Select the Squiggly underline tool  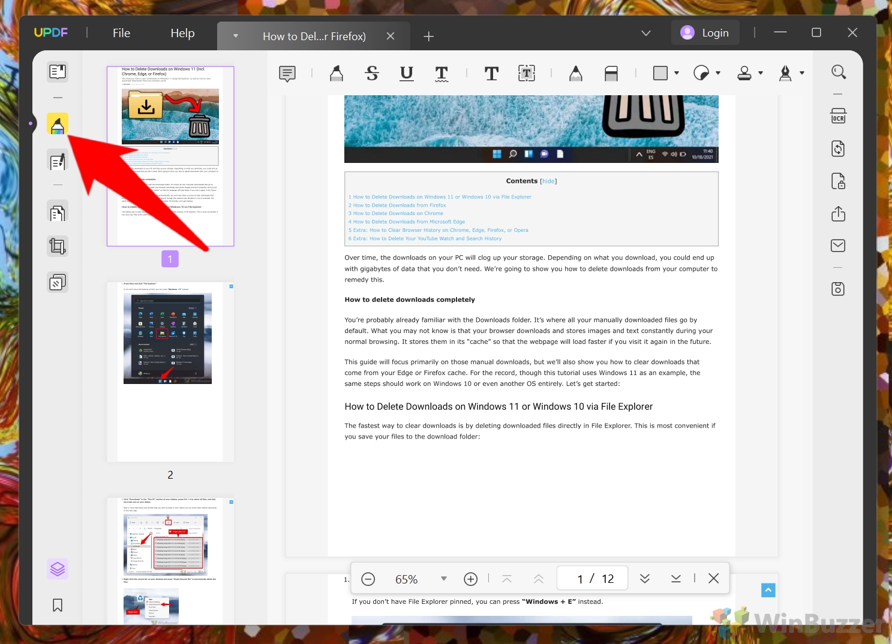pyautogui.click(x=442, y=74)
